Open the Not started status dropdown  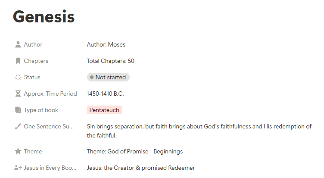point(108,77)
